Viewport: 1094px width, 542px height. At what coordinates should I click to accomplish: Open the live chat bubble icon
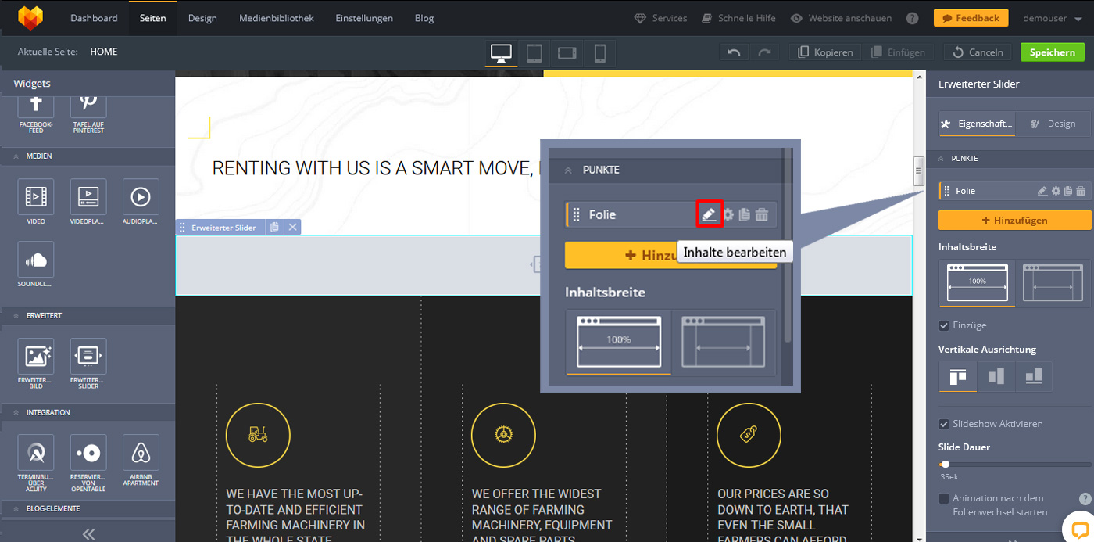1079,526
